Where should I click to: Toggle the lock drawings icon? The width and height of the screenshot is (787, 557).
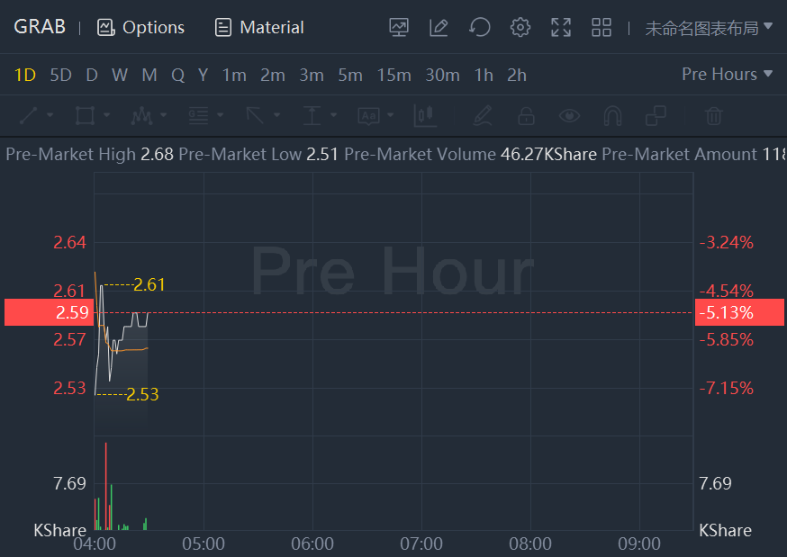(x=526, y=115)
